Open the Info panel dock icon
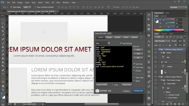This screenshot has height=106, width=189. (149, 76)
